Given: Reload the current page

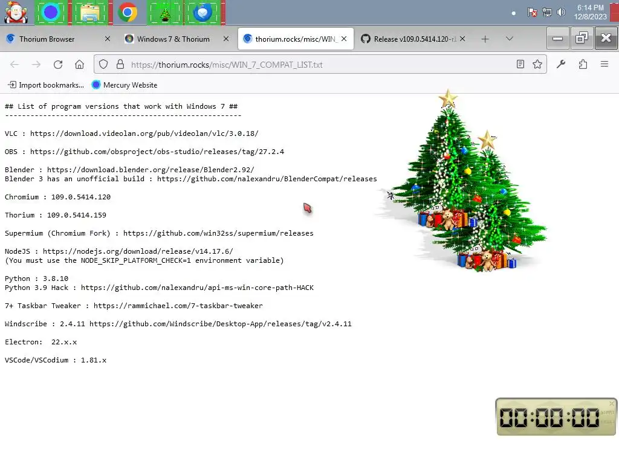Looking at the screenshot, I should 58,64.
